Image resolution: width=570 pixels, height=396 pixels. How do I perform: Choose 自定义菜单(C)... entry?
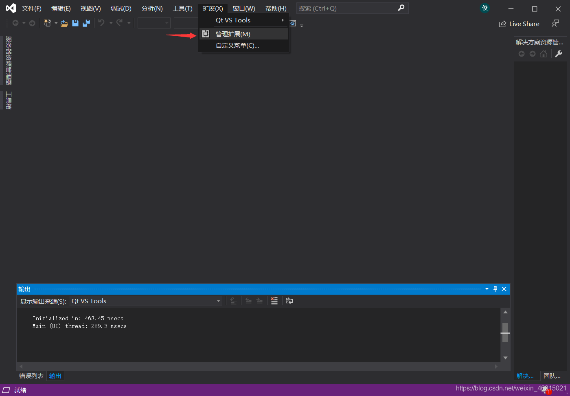[x=244, y=46]
